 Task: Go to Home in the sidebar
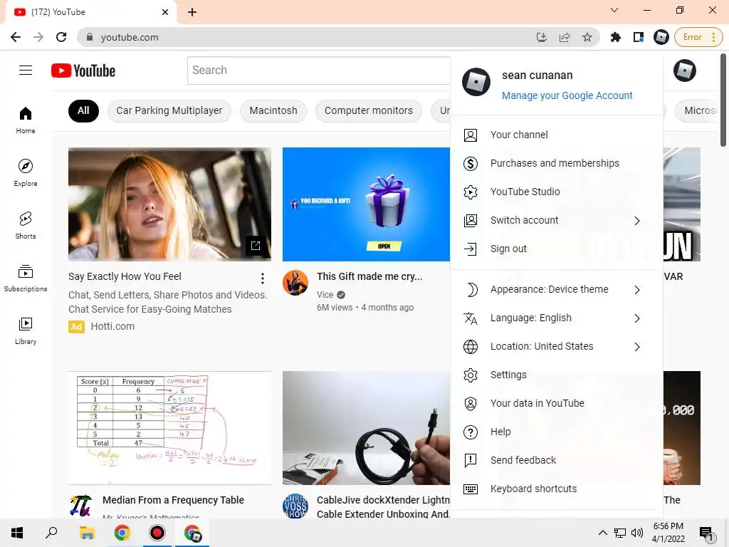coord(26,120)
